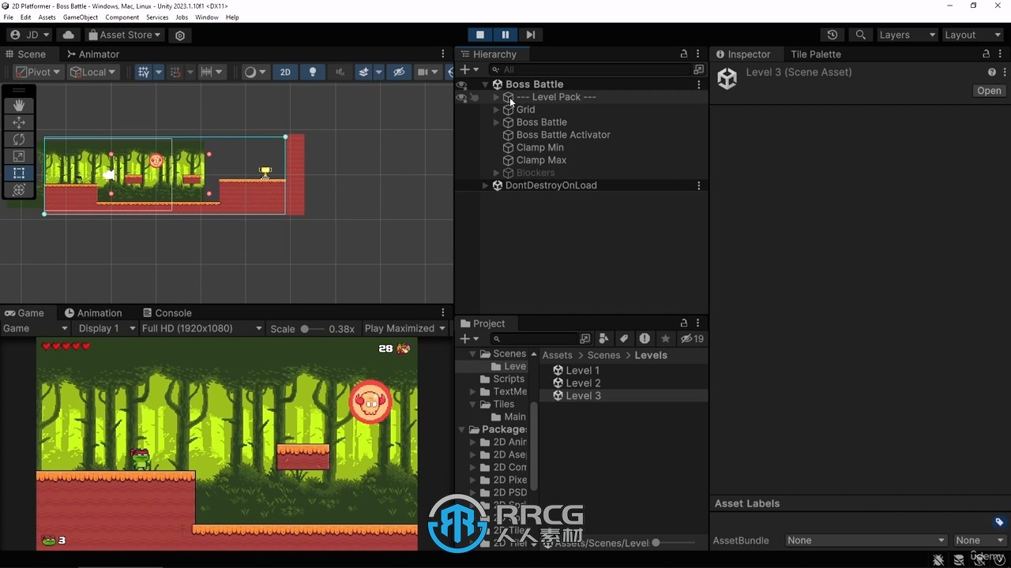Select the Scale tool
The width and height of the screenshot is (1011, 568).
coord(19,156)
